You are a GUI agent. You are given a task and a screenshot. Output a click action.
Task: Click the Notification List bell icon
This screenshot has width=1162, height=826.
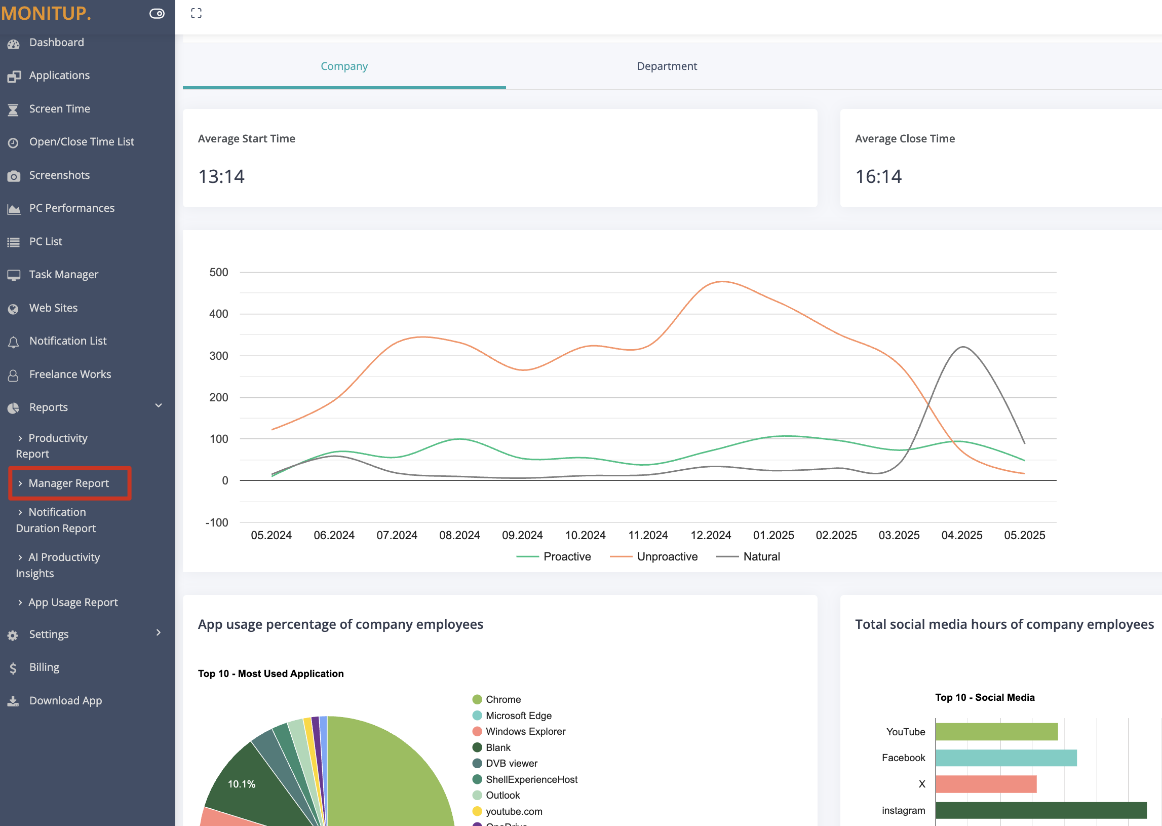[13, 342]
